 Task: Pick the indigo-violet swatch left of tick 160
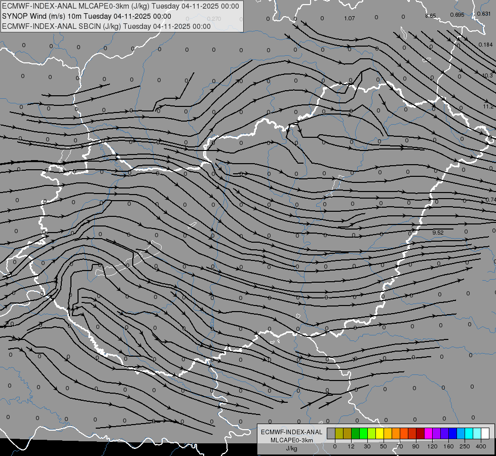click(445, 433)
